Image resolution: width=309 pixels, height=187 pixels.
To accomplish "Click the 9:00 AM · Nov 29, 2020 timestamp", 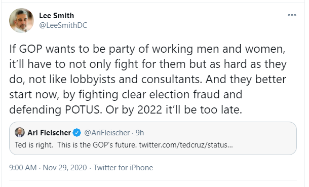I will (x=48, y=168).
